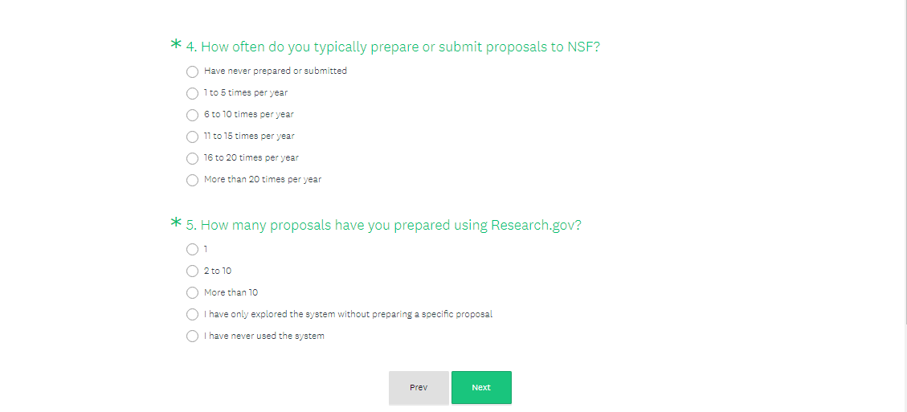Go back with the Prev button

click(x=419, y=388)
